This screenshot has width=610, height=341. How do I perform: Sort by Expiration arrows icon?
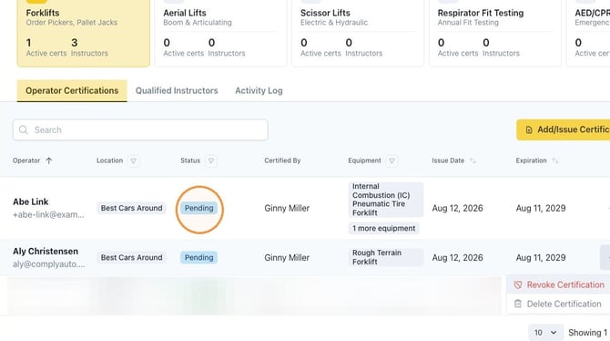[x=555, y=160]
